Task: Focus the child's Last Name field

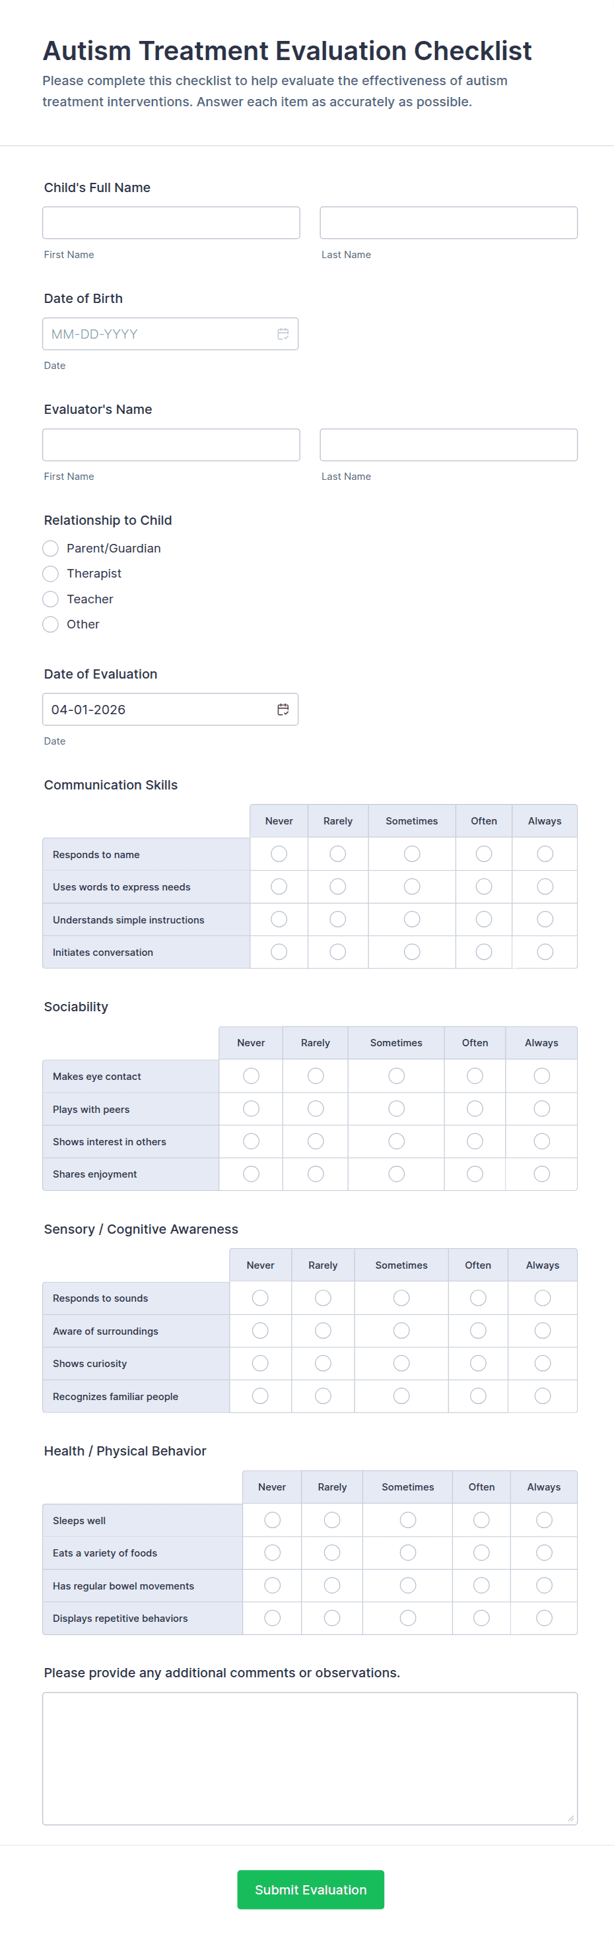Action: (448, 223)
